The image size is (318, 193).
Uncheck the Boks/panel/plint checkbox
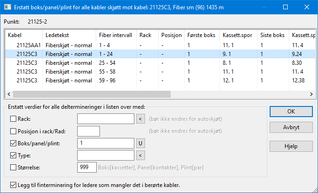pyautogui.click(x=13, y=143)
